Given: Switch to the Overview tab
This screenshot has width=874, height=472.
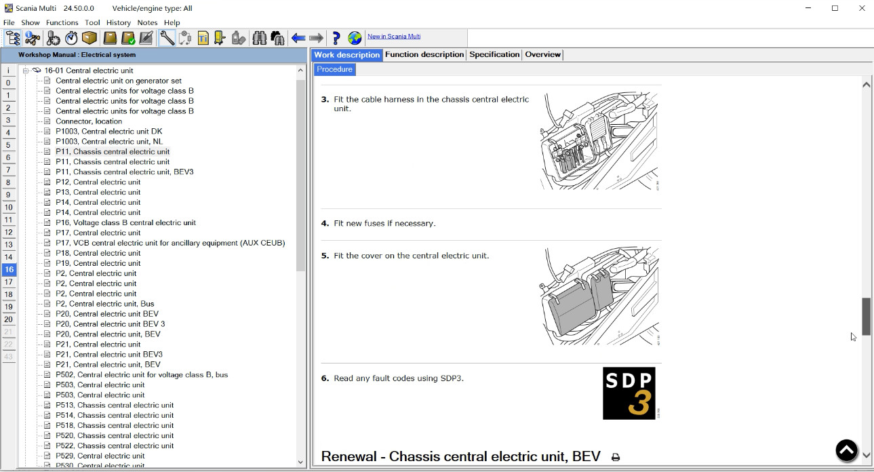Looking at the screenshot, I should point(543,55).
